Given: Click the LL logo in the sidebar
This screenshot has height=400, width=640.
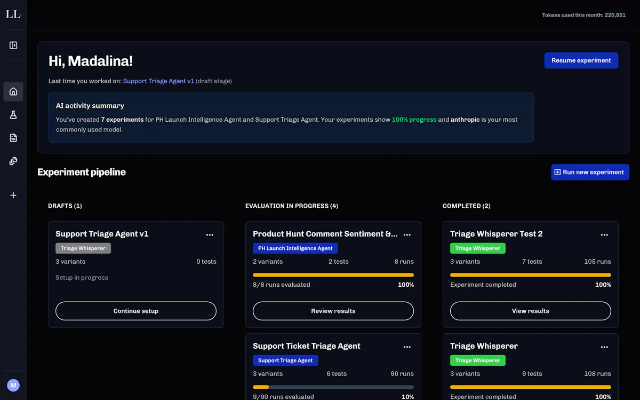Looking at the screenshot, I should click(13, 14).
